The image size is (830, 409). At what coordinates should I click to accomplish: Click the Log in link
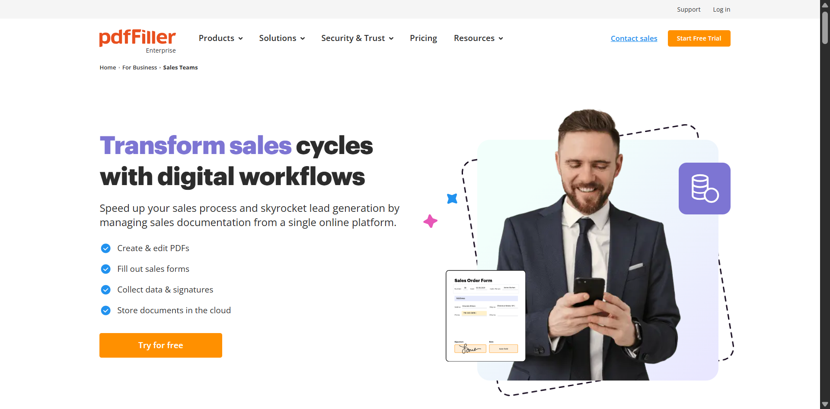coord(721,9)
